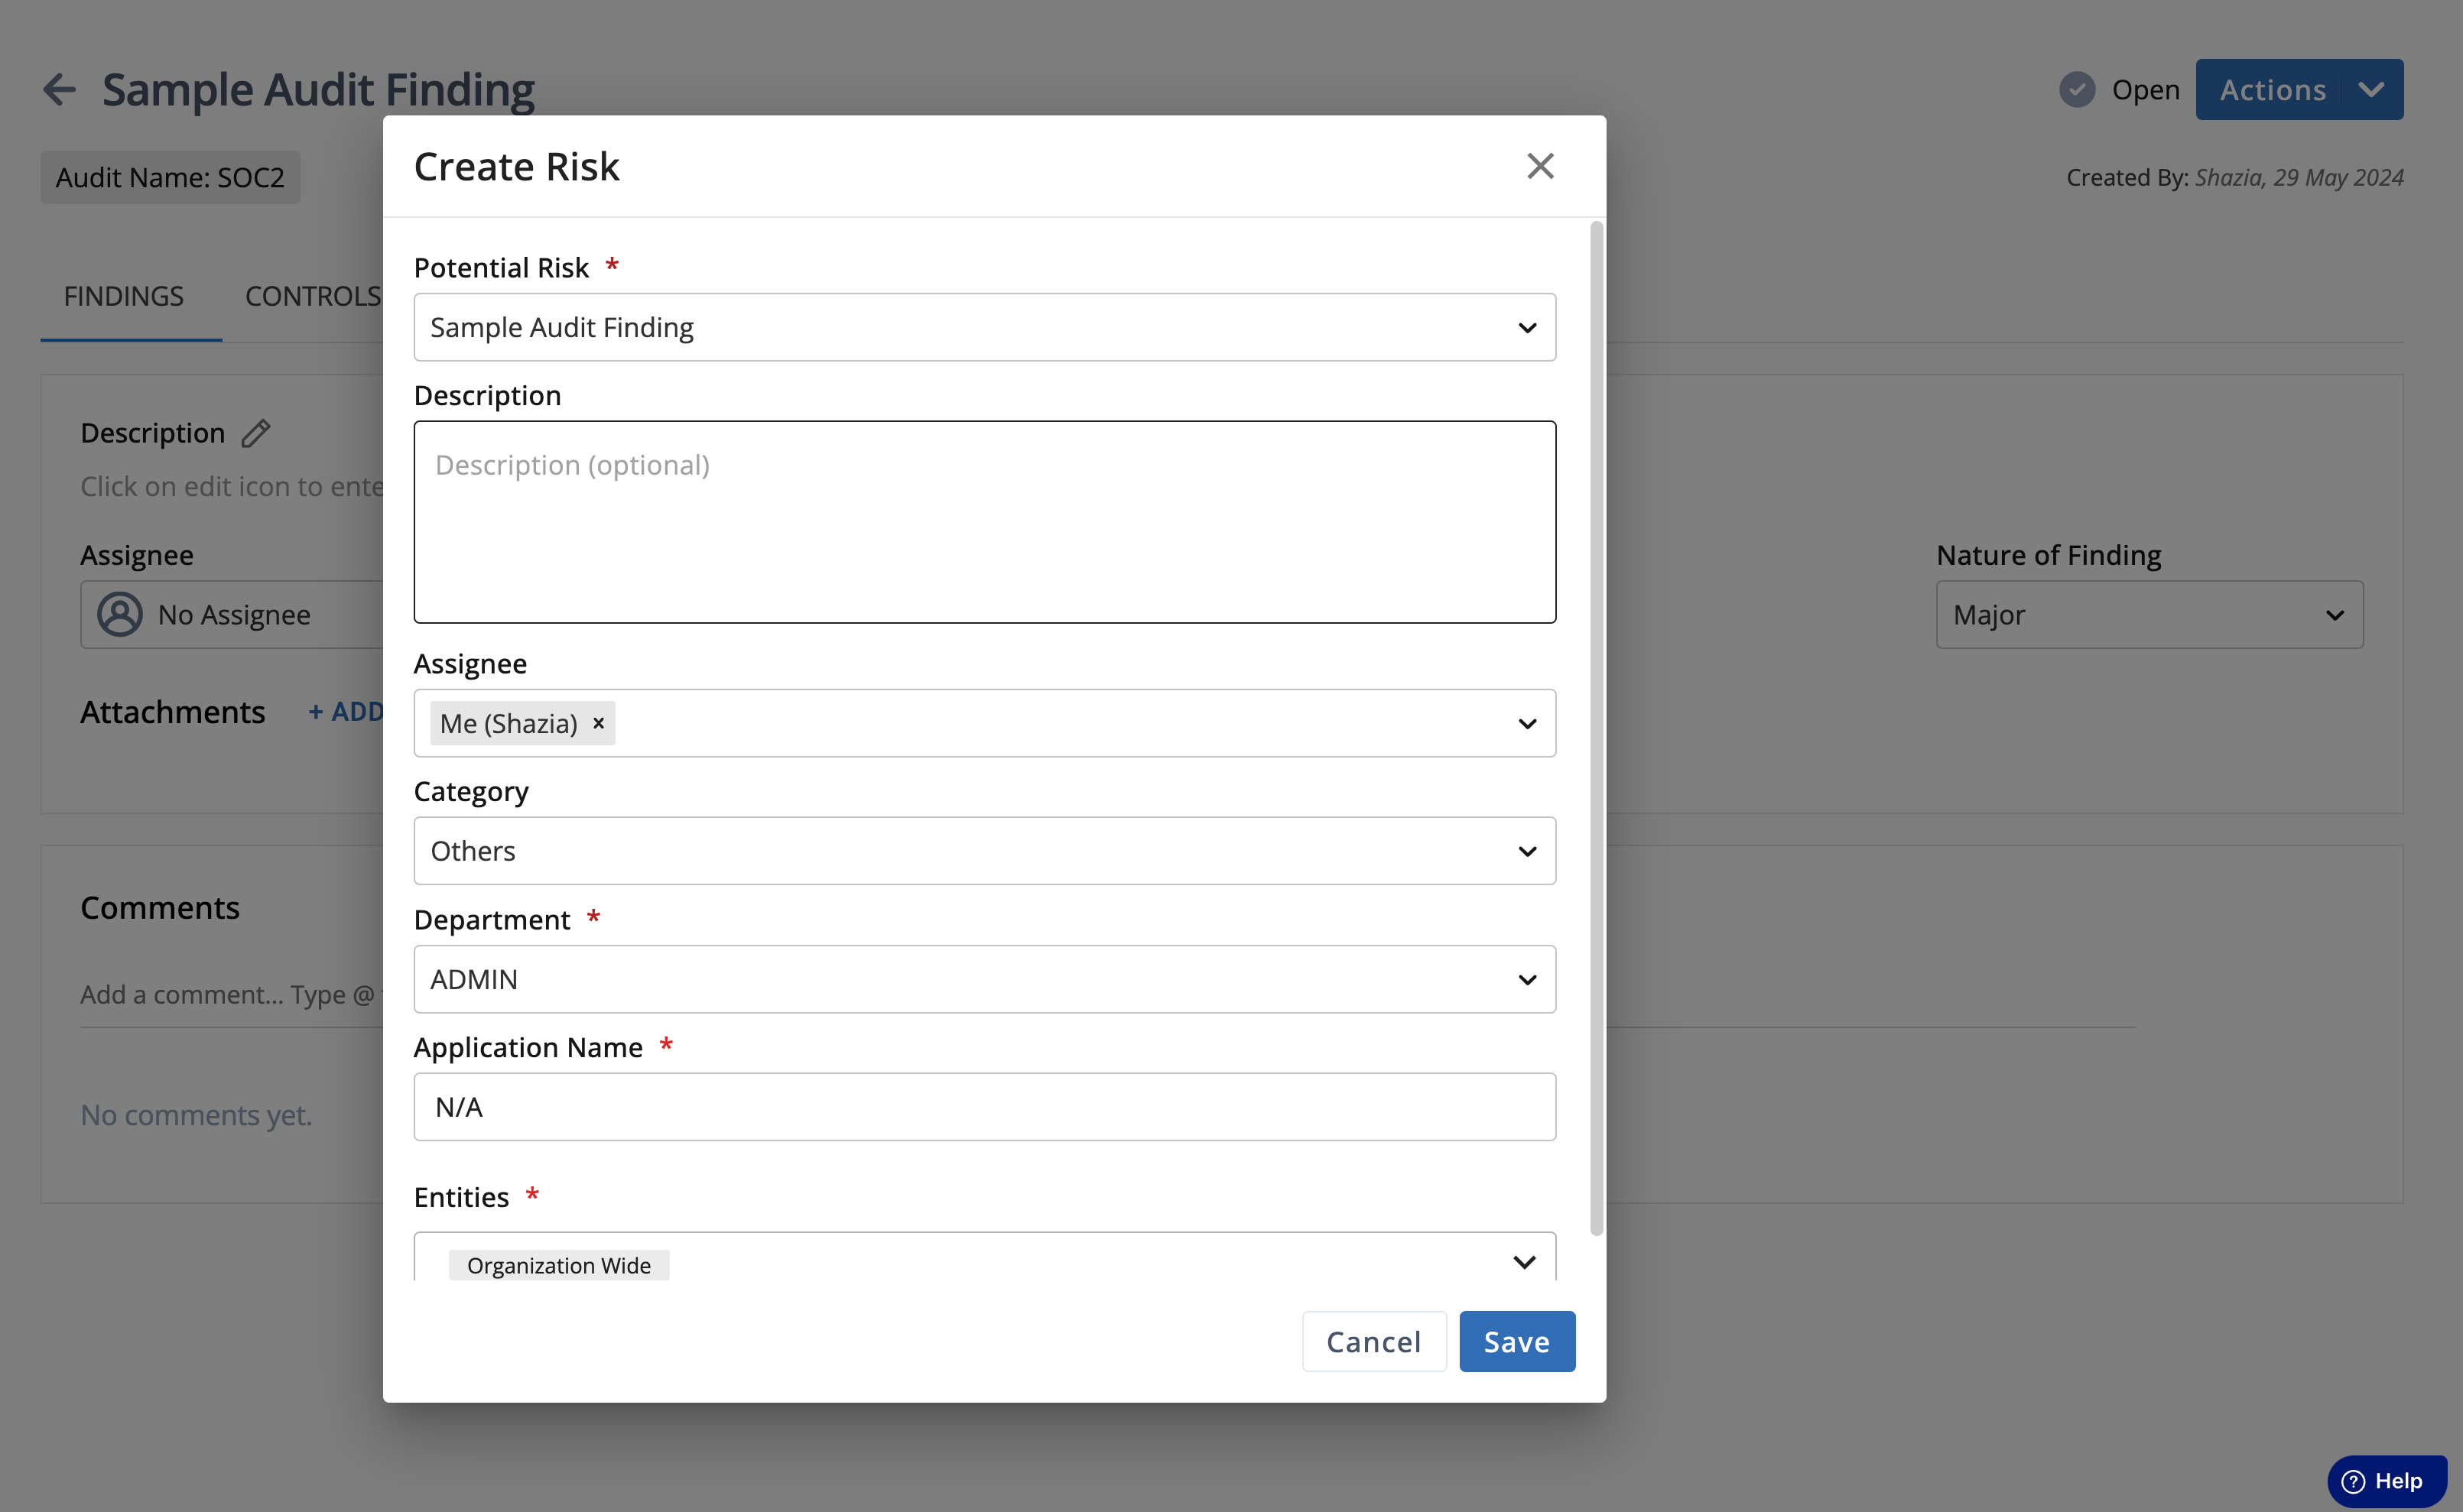Close the Create Risk dialog

pyautogui.click(x=1539, y=166)
